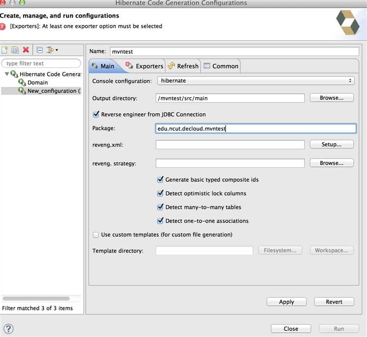The image size is (367, 337).
Task: Browse for the output directory
Action: pyautogui.click(x=332, y=98)
